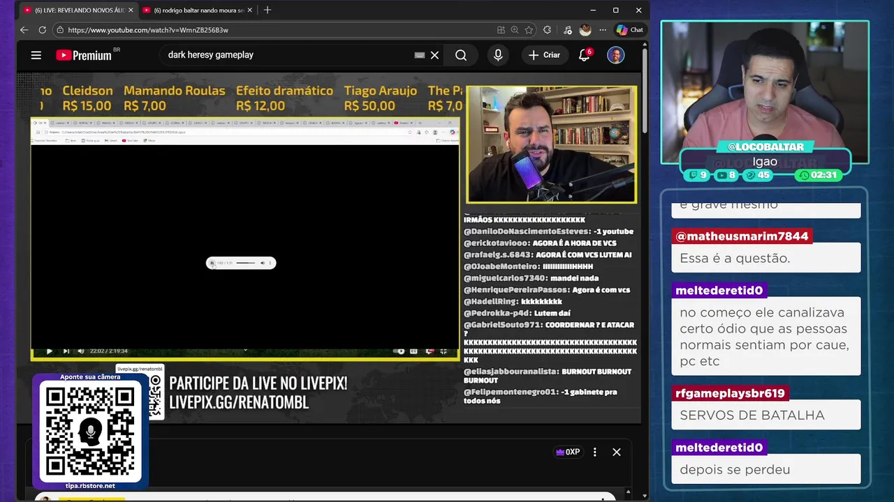Open the YouTube account avatar menu
The image size is (894, 502).
615,55
